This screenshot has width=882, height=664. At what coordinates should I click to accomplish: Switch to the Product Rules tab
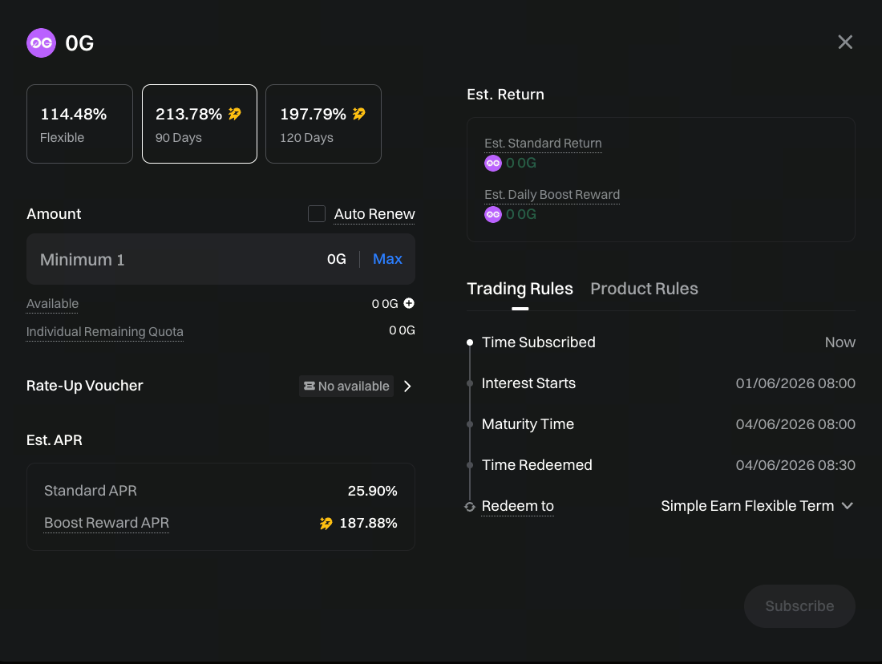point(644,289)
